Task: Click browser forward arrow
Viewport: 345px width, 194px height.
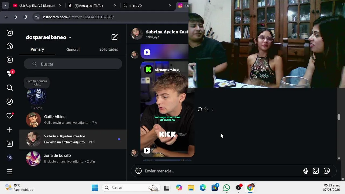Action: (x=16, y=17)
